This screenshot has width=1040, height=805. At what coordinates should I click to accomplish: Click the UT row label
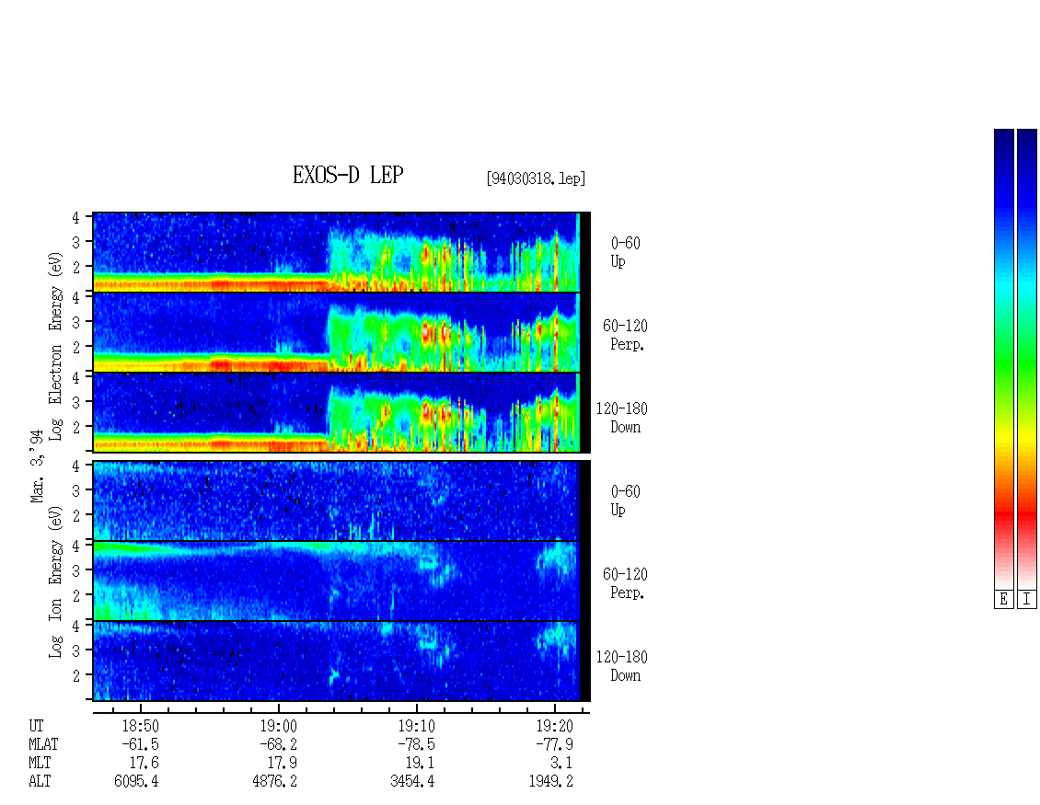point(37,726)
